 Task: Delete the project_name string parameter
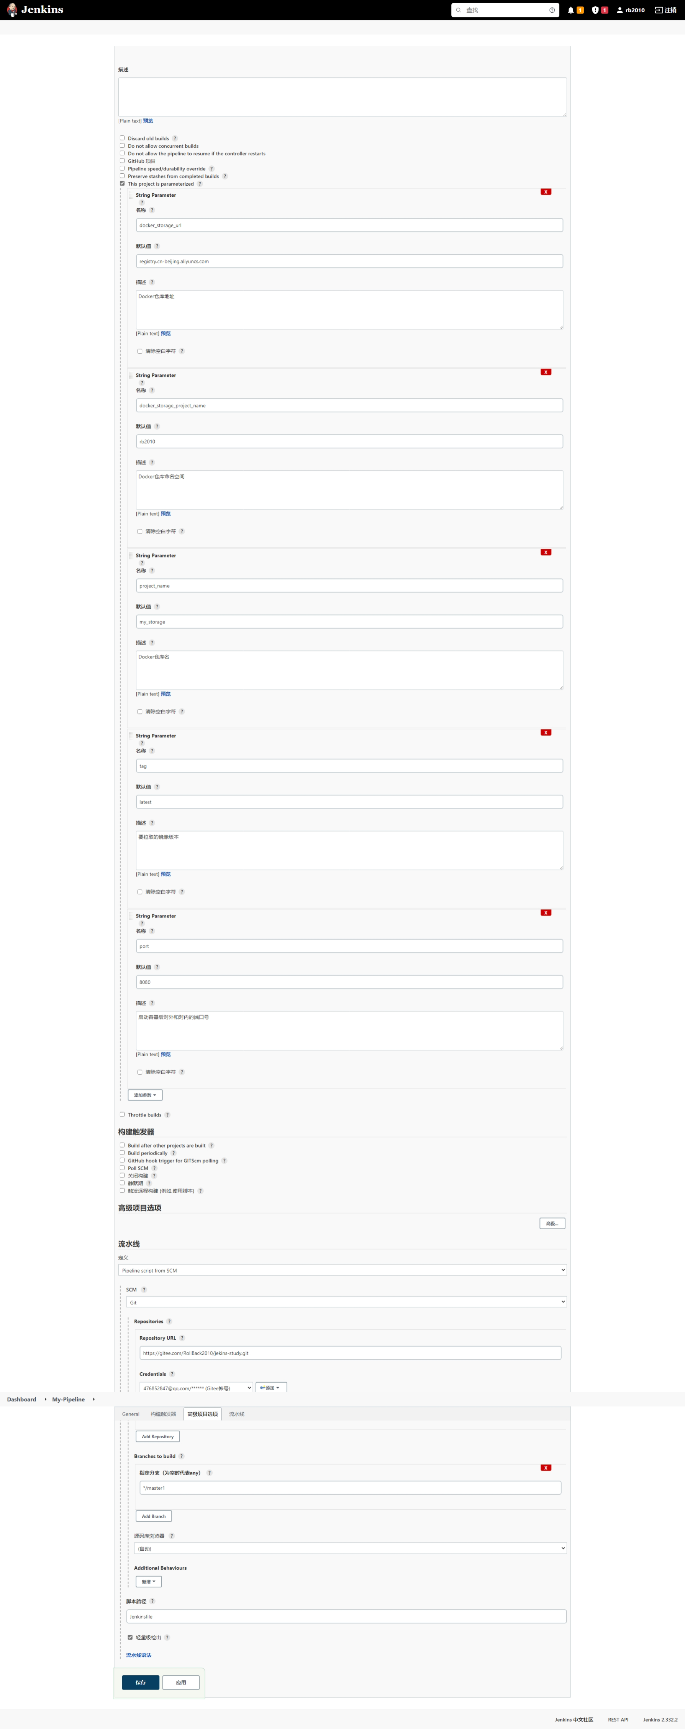pyautogui.click(x=546, y=552)
